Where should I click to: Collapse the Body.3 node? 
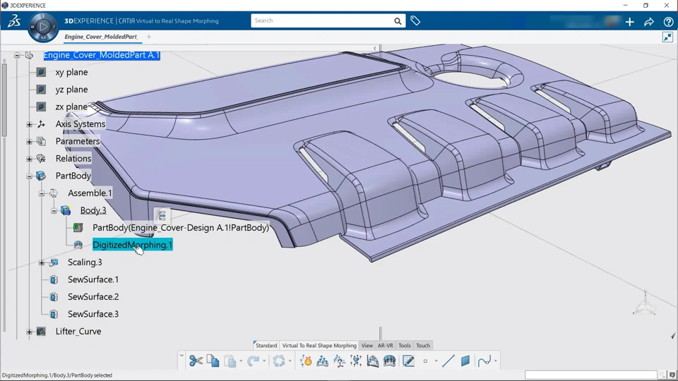[54, 211]
